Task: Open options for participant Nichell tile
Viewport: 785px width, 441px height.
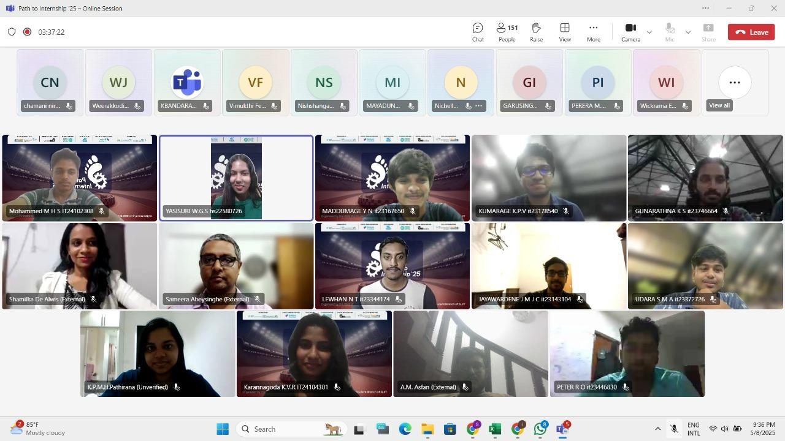Action: click(x=479, y=106)
